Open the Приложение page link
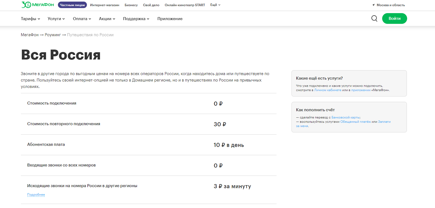This screenshot has width=435, height=208. (170, 19)
